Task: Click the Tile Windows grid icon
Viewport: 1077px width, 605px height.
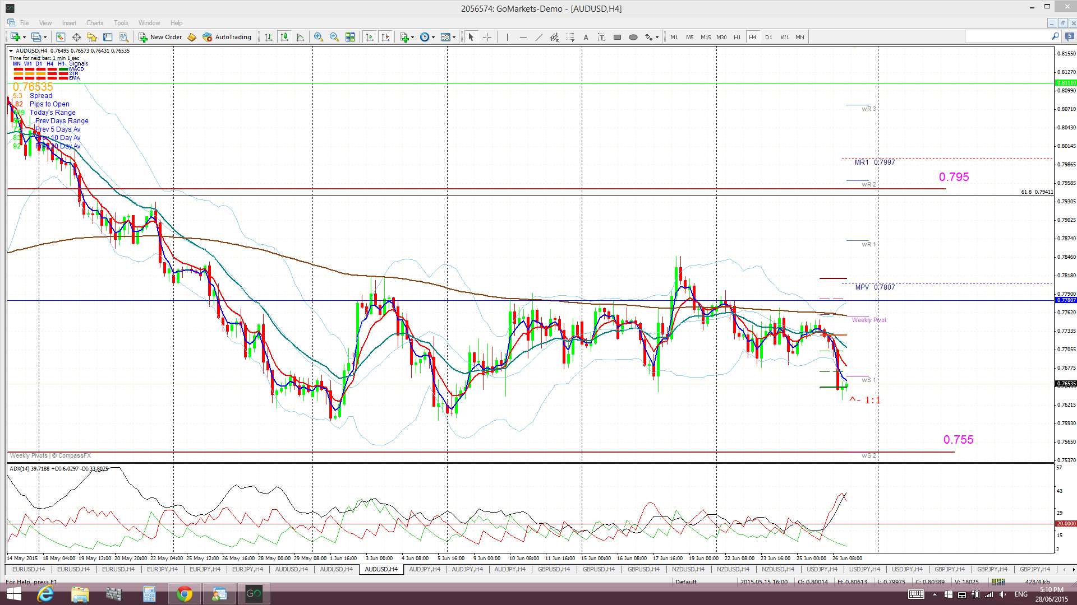Action: (x=350, y=37)
